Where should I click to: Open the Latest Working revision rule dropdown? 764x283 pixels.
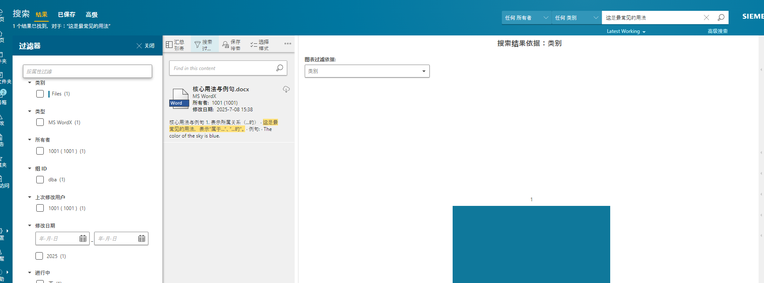626,31
